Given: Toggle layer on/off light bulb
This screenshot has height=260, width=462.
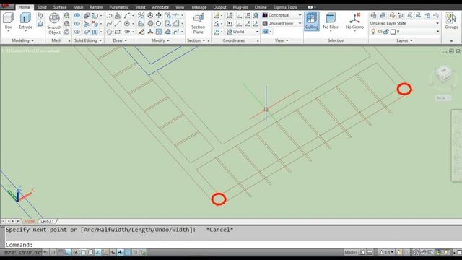Looking at the screenshot, I should point(373,32).
